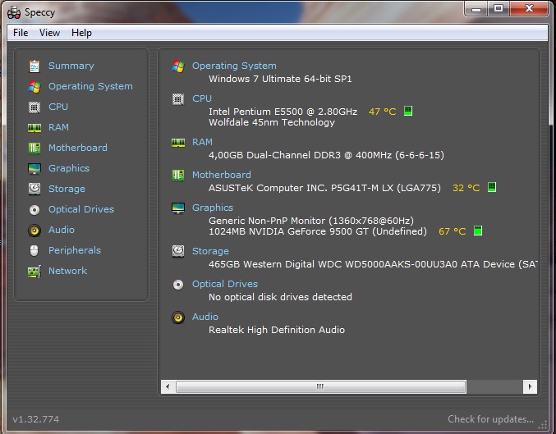
Task: Select Peripherals in the sidebar
Action: (x=75, y=250)
